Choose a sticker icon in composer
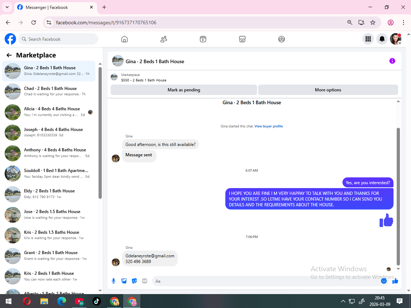 (x=134, y=281)
